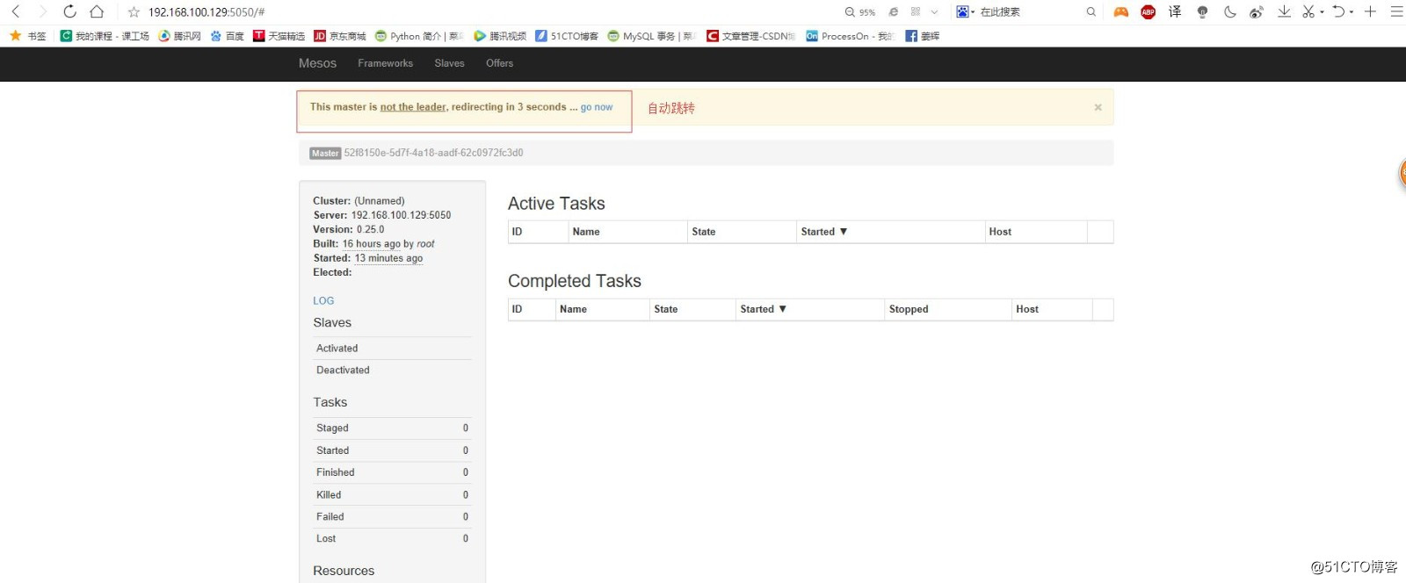Open the Offers navigation tab
The image size is (1406, 583).
[499, 63]
